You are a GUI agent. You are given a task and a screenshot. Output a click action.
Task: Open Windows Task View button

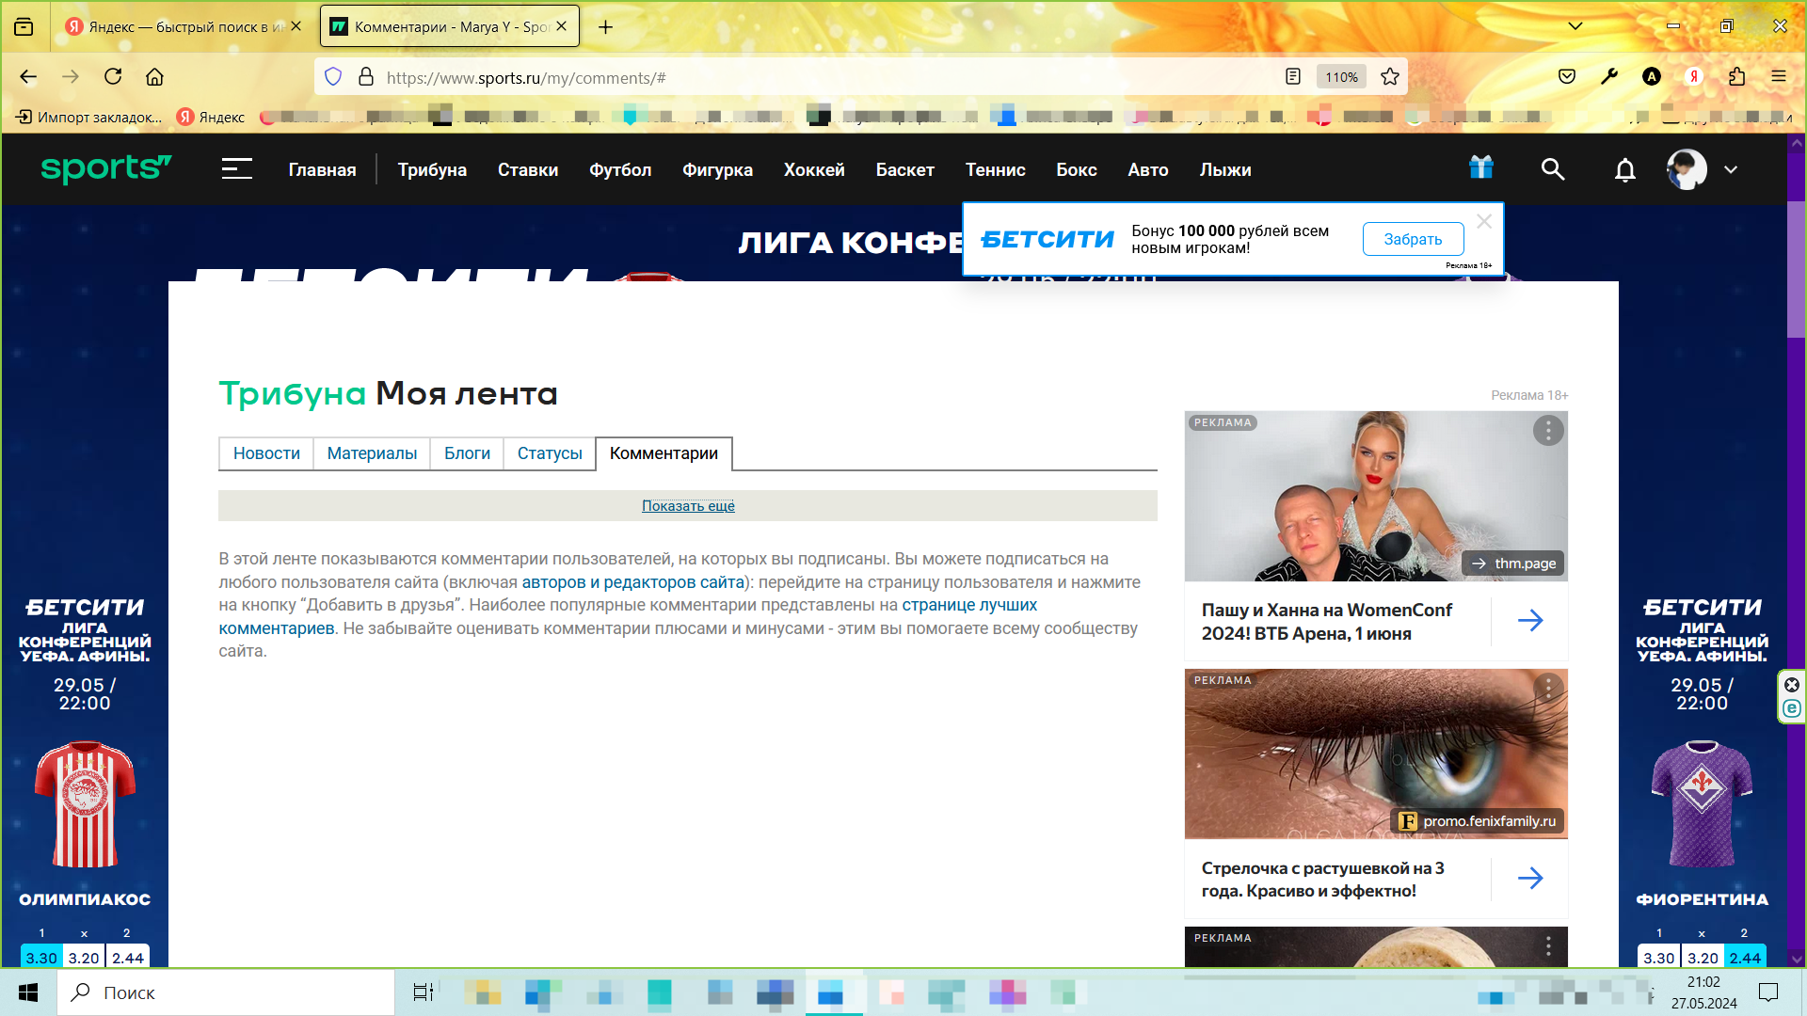click(x=424, y=992)
